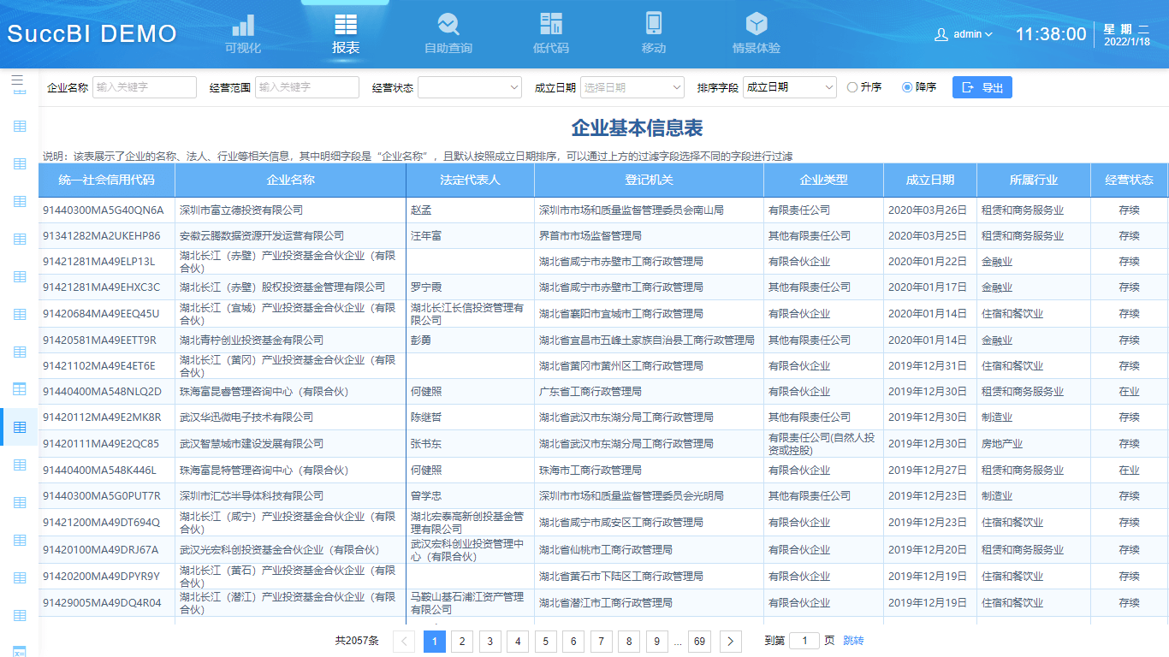1169x657 pixels.
Task: Open the 经营状态 status dropdown
Action: point(469,86)
